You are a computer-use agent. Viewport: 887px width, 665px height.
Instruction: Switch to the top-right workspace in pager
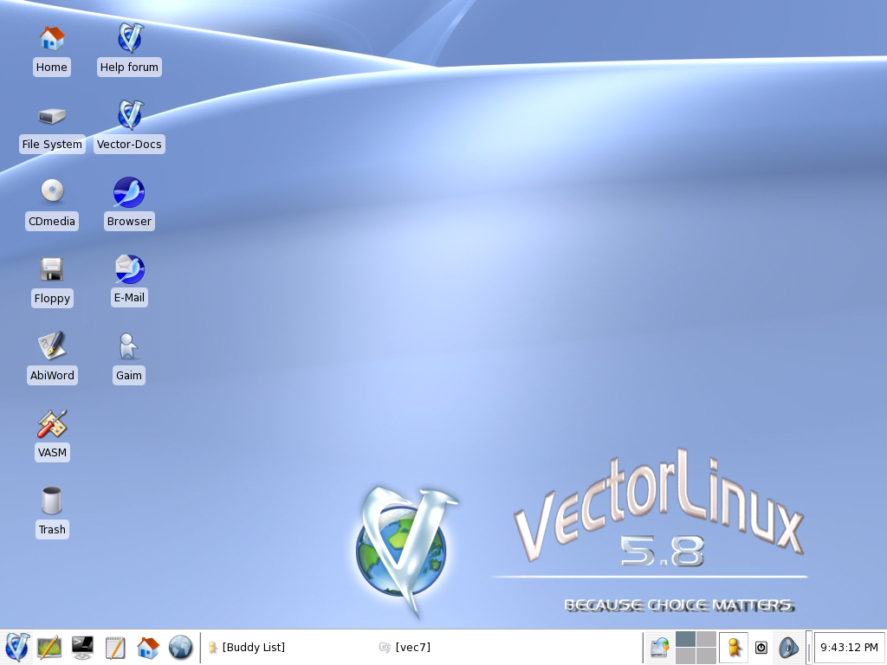point(706,639)
